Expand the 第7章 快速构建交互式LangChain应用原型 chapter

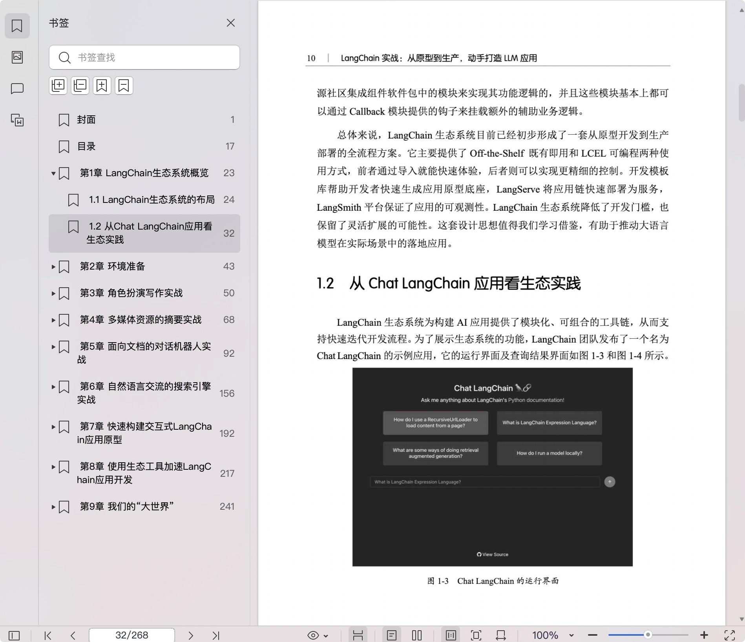53,427
